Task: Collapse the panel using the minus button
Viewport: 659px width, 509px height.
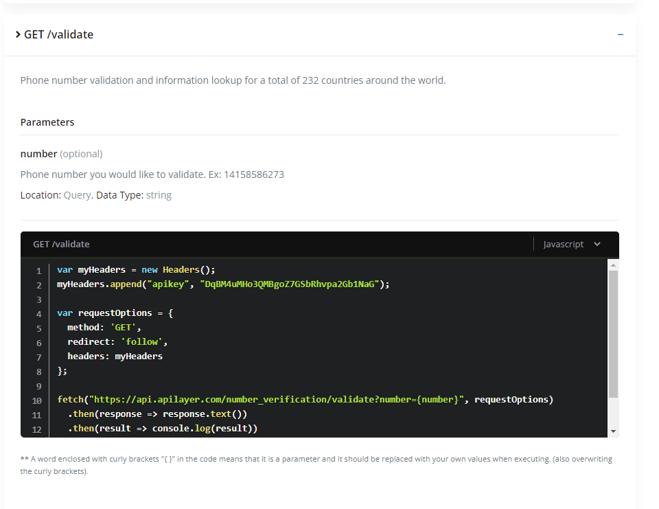Action: (x=620, y=34)
